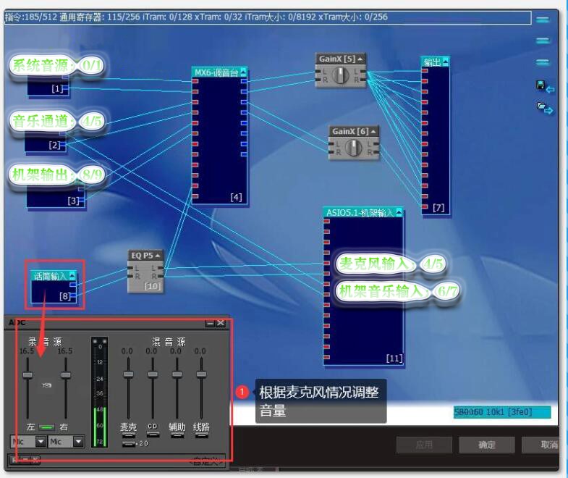Expand the GainX [6] header arrow
Viewport: 568px width, 478px height.
(373, 131)
